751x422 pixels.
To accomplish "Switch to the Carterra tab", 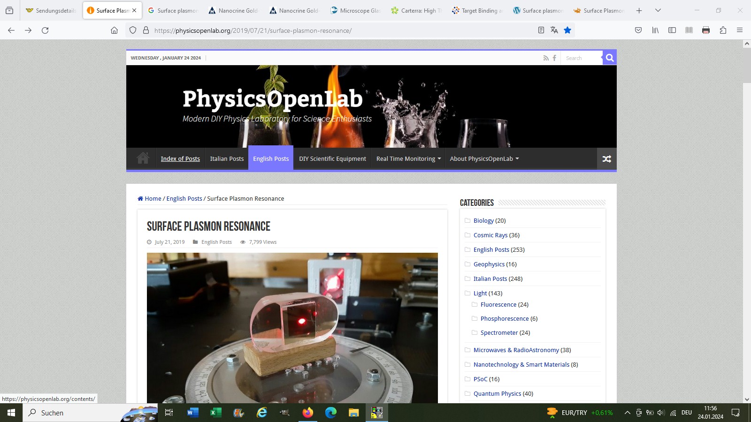I will (416, 10).
